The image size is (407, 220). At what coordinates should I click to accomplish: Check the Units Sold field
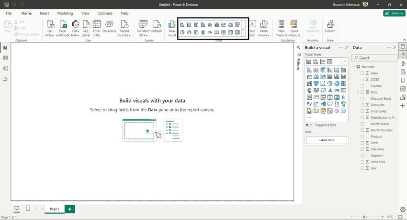coord(362,162)
